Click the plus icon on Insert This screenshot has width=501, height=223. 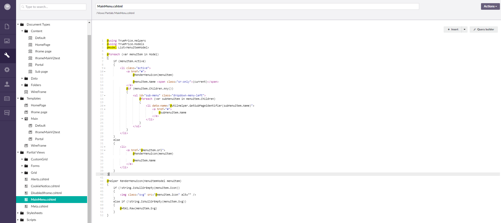(x=449, y=29)
